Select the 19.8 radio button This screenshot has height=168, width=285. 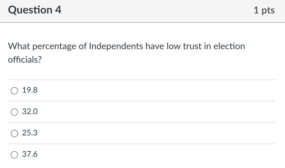click(x=14, y=90)
